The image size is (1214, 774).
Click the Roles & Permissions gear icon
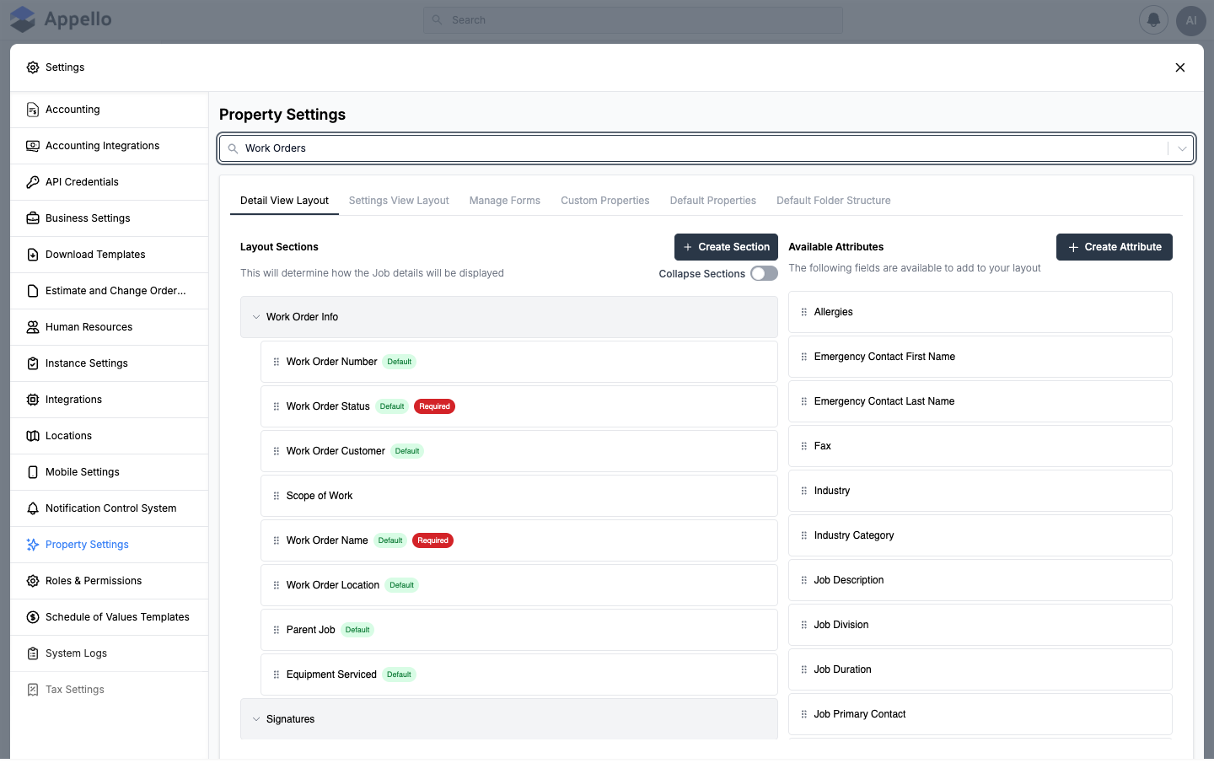33,581
